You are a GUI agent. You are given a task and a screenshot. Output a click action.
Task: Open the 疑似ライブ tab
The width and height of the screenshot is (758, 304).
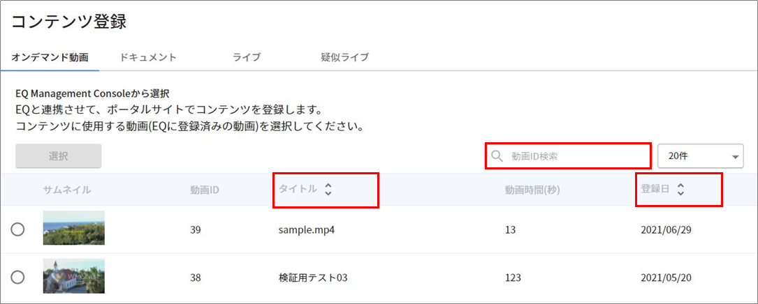[344, 57]
